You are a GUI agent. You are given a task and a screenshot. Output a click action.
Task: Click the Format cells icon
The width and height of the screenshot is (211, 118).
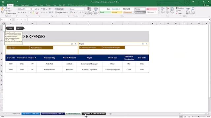click(172, 9)
